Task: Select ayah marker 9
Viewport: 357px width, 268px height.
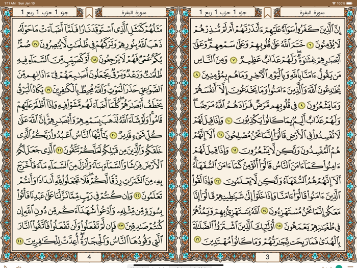Action: (x=302, y=105)
